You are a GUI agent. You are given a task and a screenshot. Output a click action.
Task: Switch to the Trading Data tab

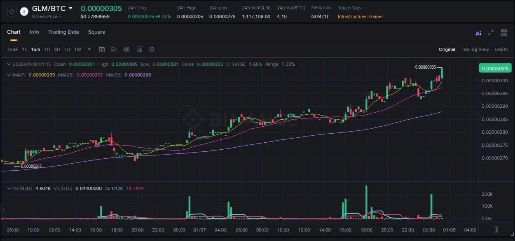pyautogui.click(x=63, y=32)
